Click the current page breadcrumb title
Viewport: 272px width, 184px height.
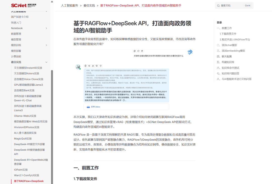pos(141,6)
